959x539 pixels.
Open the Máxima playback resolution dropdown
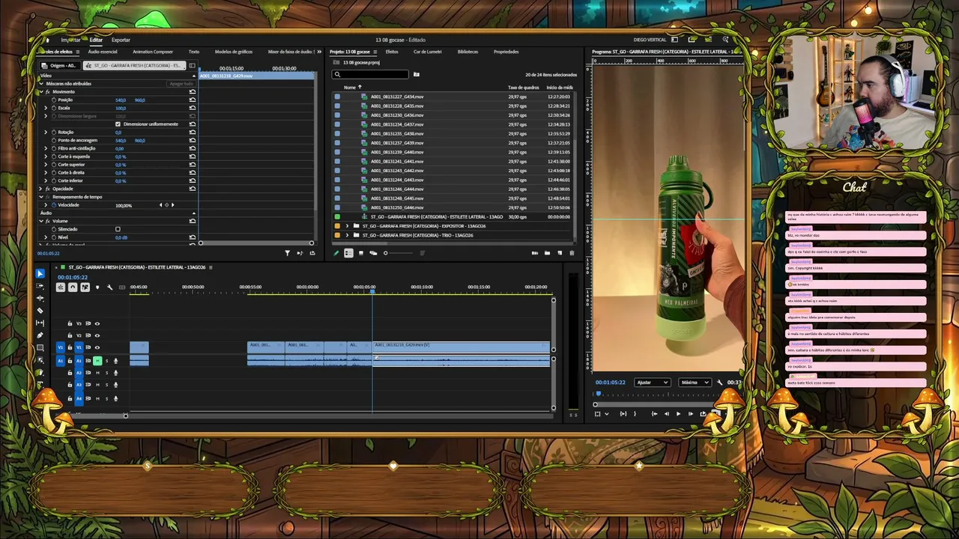tap(695, 383)
